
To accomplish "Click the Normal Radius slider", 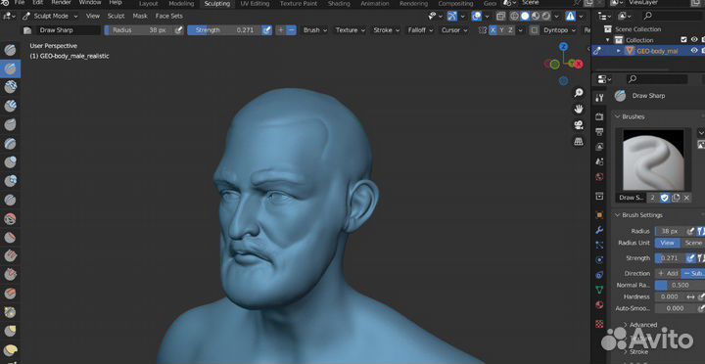I will [680, 285].
